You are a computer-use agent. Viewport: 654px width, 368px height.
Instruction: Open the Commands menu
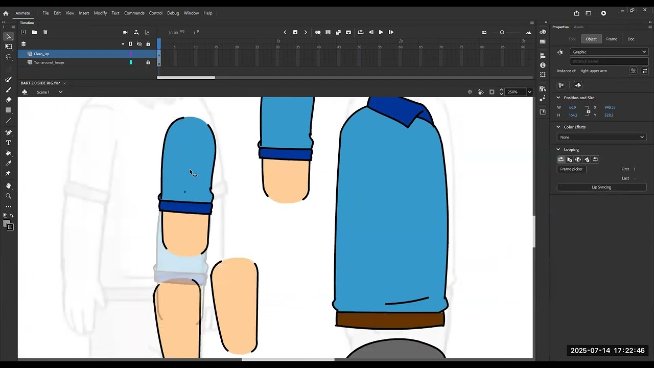pos(134,13)
